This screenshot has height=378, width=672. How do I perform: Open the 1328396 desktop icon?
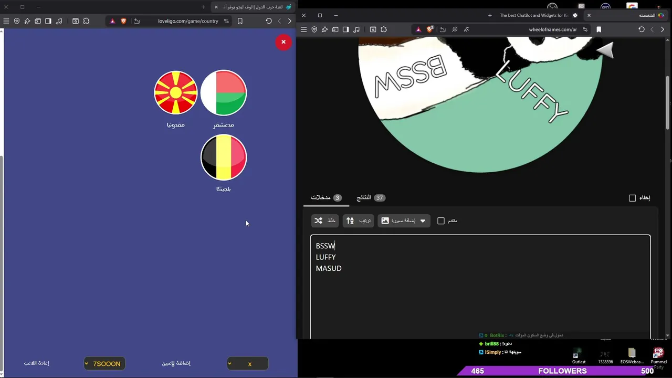tap(605, 356)
